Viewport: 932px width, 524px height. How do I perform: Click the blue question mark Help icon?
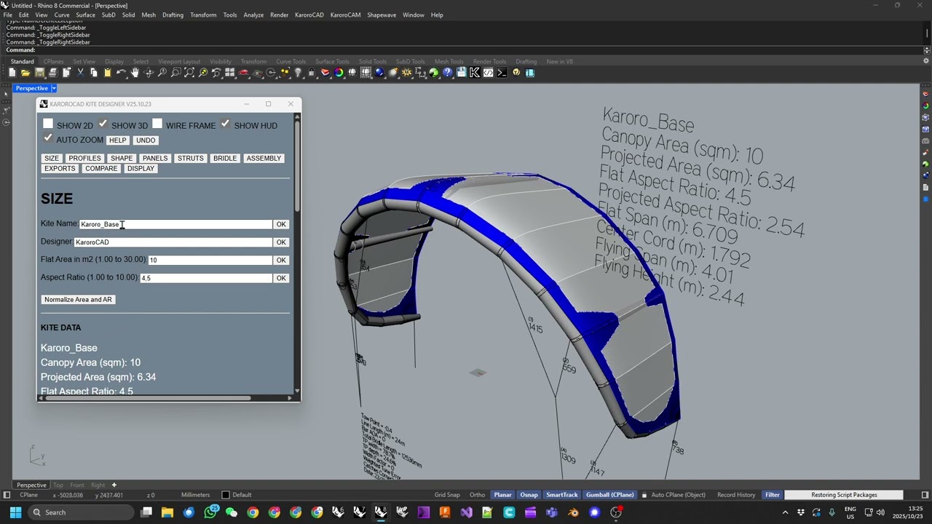coord(448,73)
